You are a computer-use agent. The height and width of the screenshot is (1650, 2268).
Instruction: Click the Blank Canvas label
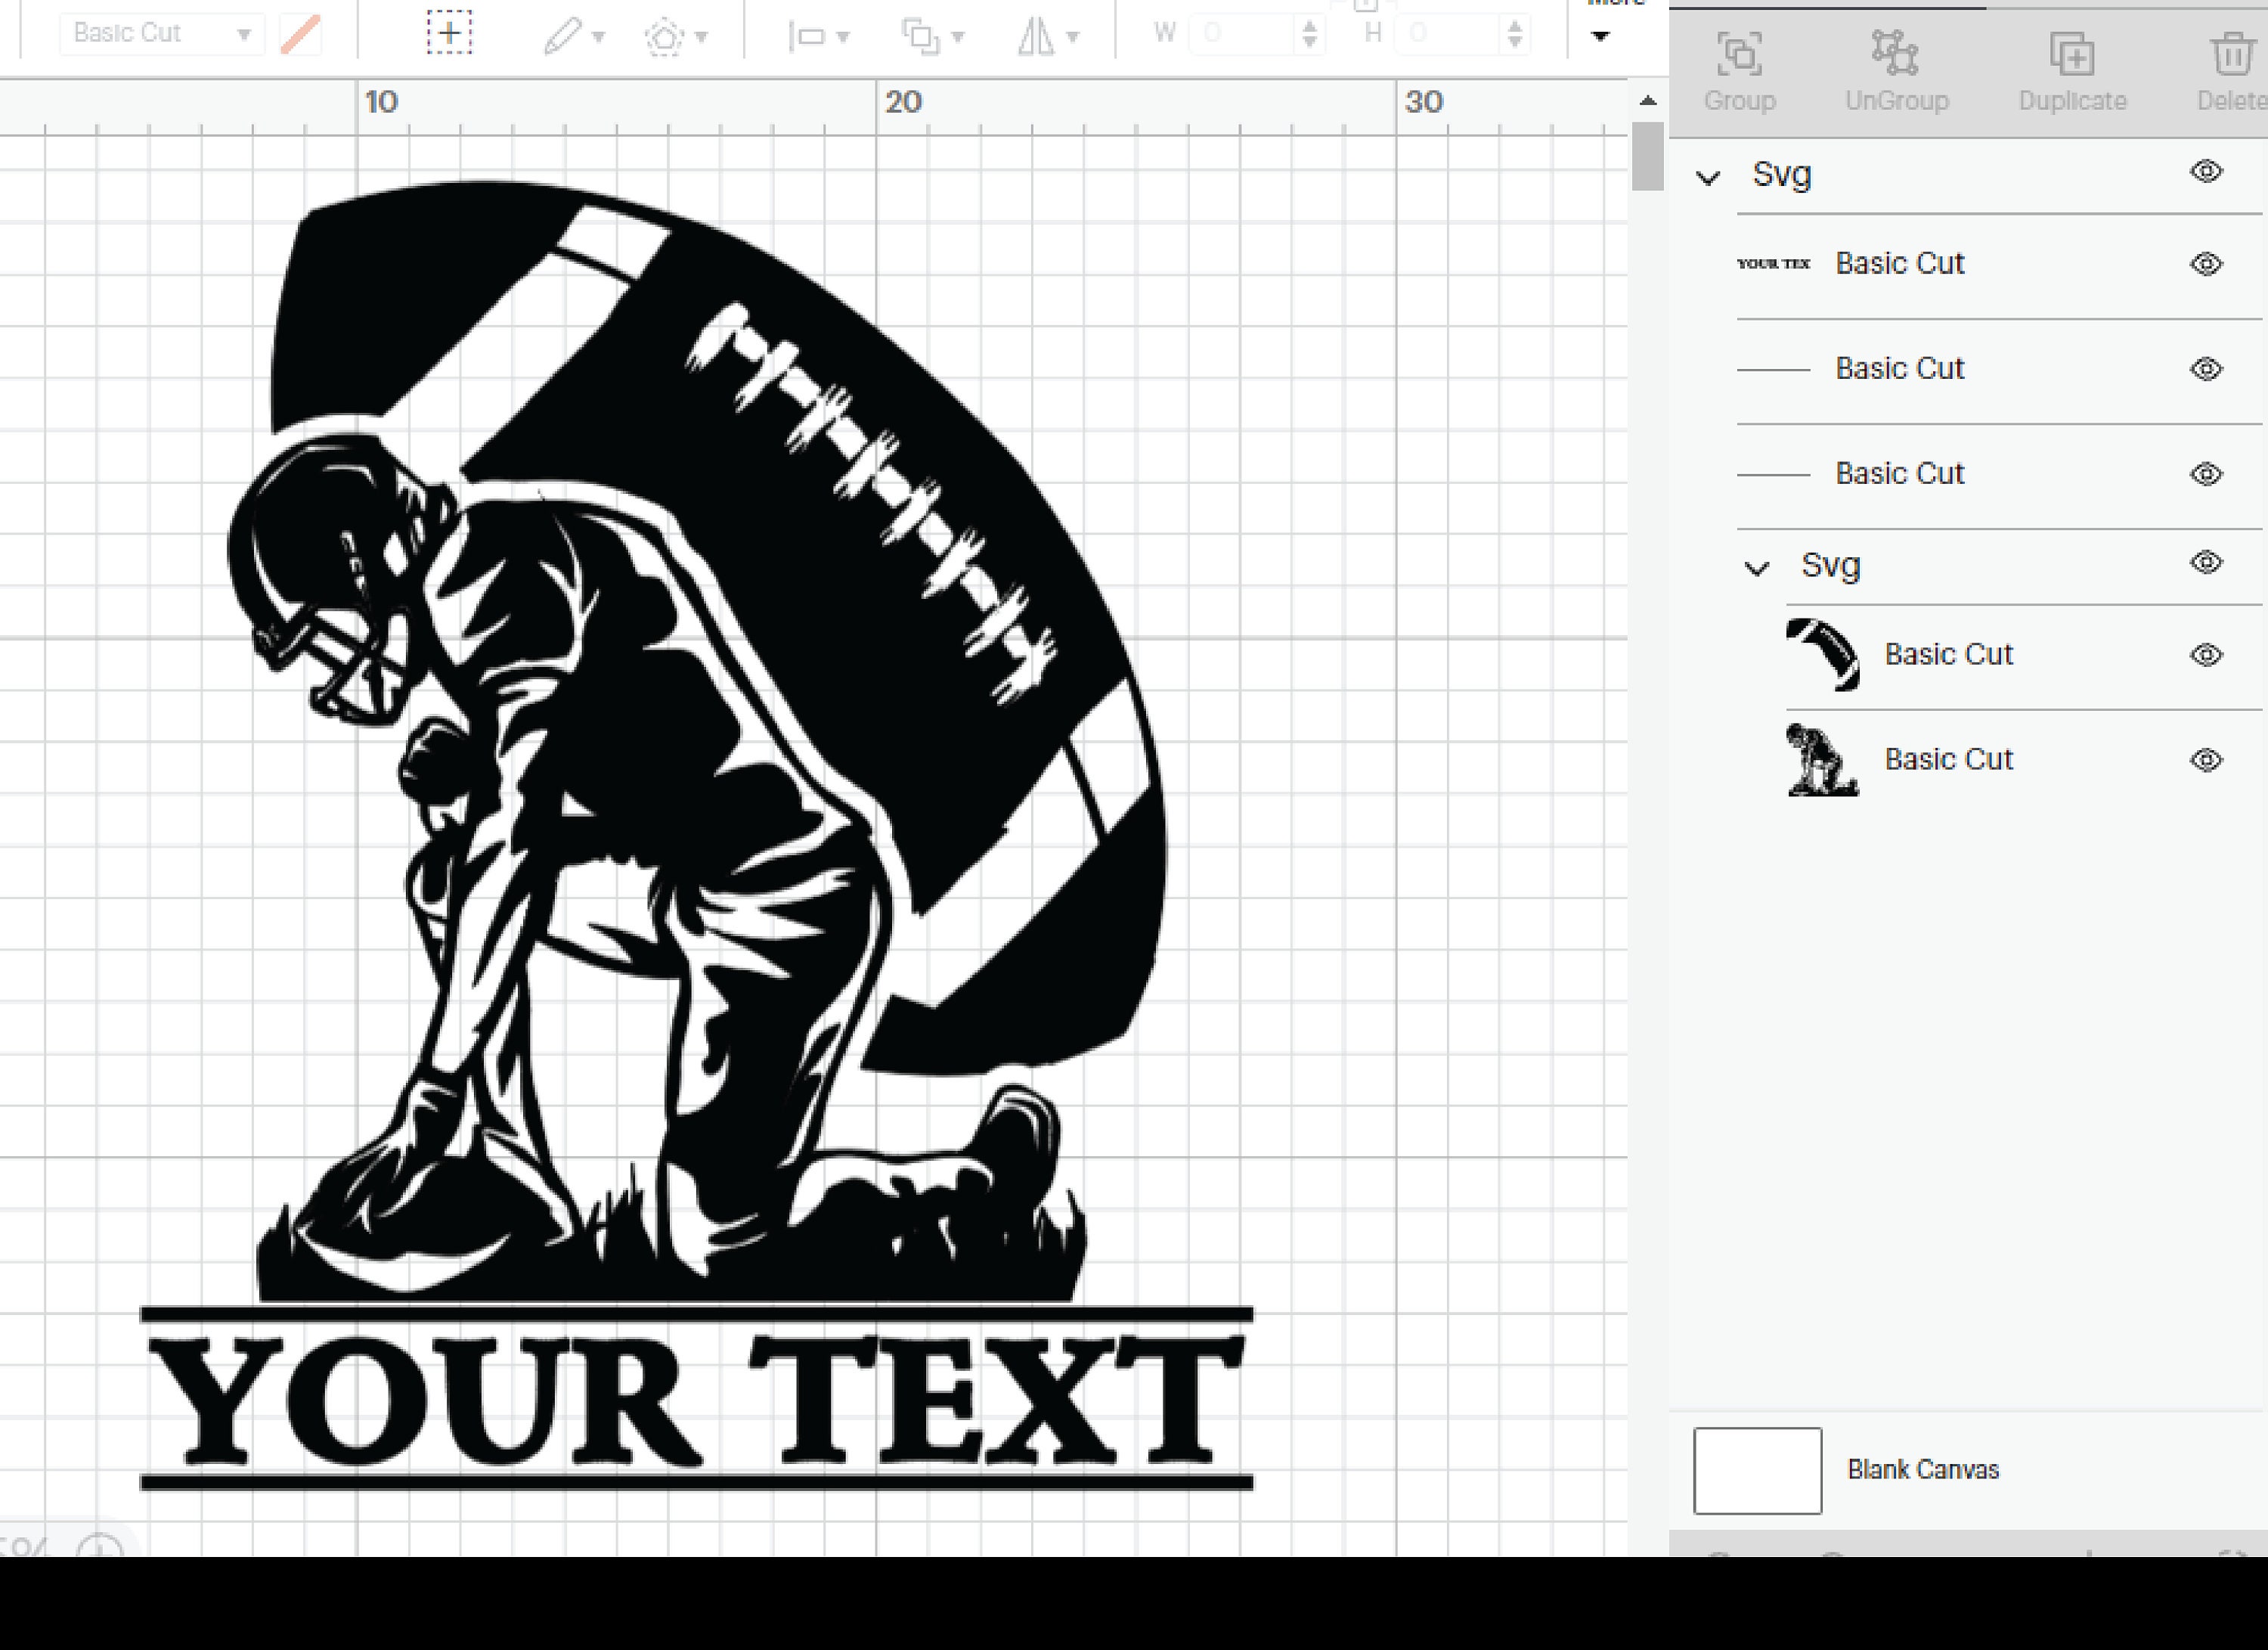[x=1923, y=1470]
